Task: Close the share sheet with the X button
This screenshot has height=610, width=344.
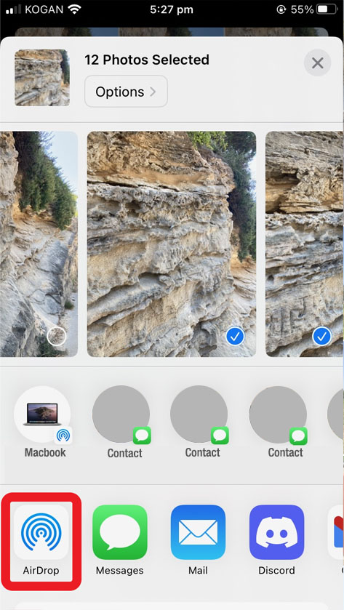Action: (x=318, y=63)
